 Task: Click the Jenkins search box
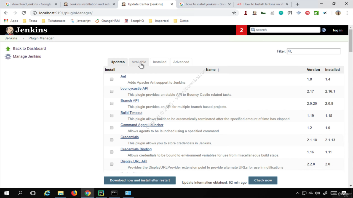(285, 30)
